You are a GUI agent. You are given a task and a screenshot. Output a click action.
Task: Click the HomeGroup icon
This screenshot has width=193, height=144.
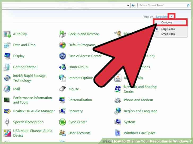click(62, 67)
